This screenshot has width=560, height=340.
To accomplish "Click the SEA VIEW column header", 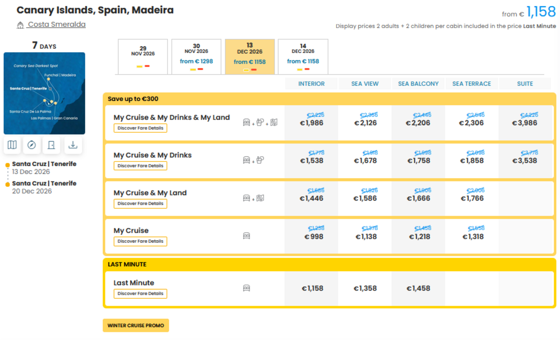I will point(365,84).
